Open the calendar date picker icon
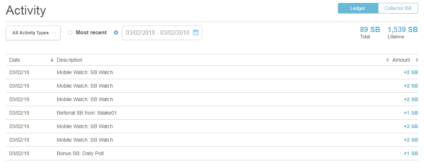 click(x=196, y=33)
